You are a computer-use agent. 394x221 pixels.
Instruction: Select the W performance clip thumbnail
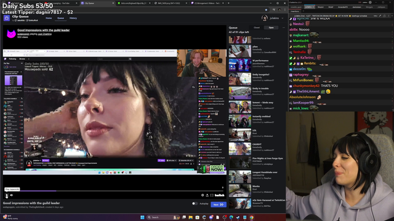[x=240, y=65]
